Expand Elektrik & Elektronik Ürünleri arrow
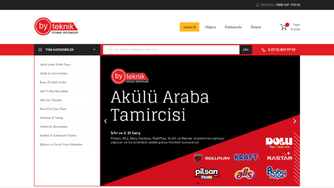334x188 pixels. pyautogui.click(x=94, y=135)
